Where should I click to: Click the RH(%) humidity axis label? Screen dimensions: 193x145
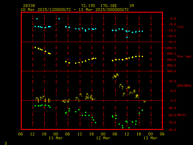[x=181, y=115]
